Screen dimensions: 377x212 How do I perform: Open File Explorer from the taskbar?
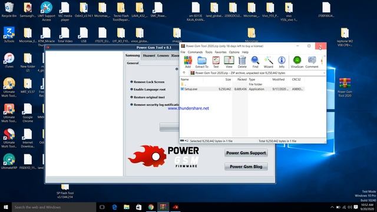(x=127, y=207)
